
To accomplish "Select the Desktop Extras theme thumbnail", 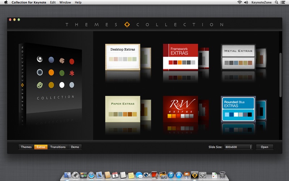I will pyautogui.click(x=122, y=57).
